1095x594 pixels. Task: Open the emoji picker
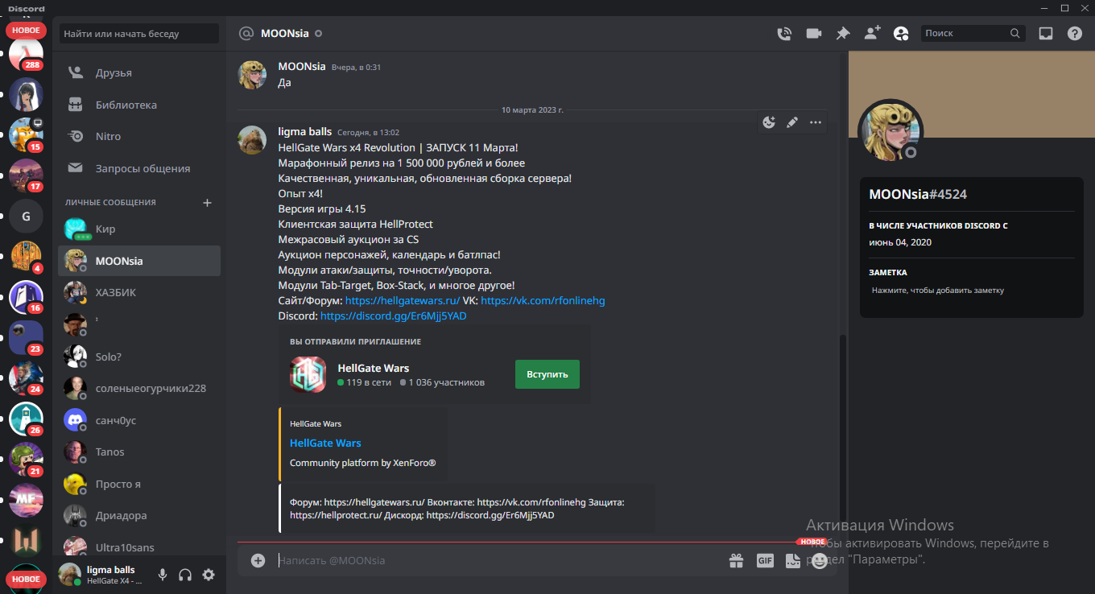click(x=820, y=560)
